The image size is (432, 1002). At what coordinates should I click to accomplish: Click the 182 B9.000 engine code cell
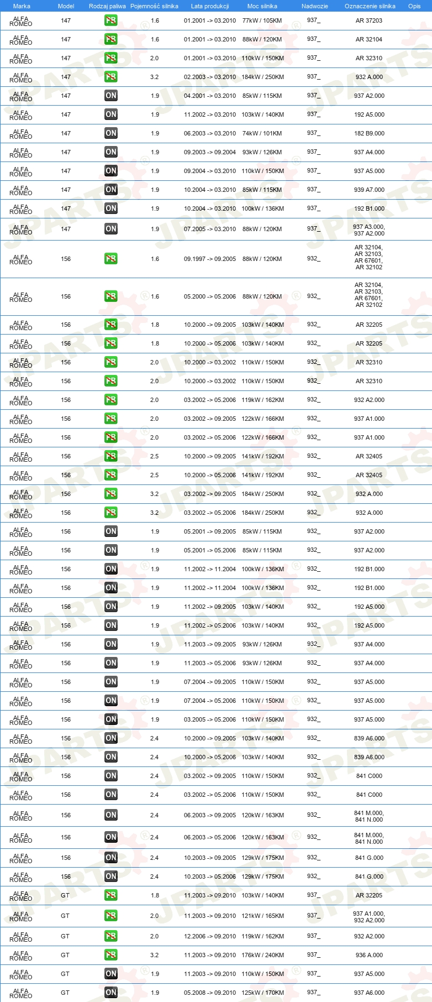[369, 133]
